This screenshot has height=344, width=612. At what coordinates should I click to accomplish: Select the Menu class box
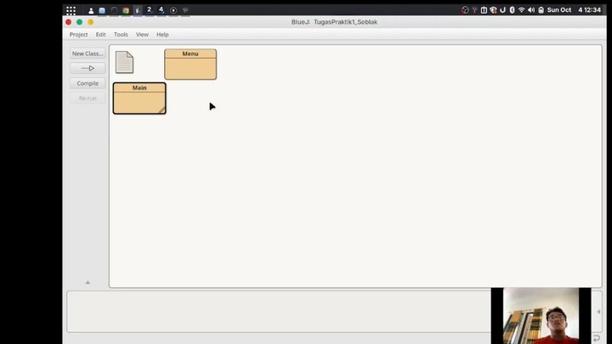coord(190,65)
